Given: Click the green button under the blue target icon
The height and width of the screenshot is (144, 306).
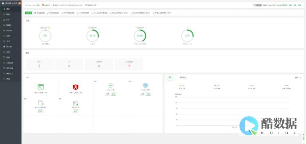Looking at the screenshot, I should click(x=149, y=94).
